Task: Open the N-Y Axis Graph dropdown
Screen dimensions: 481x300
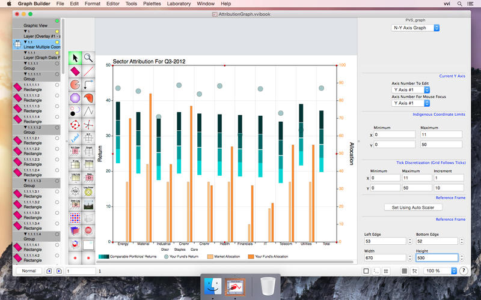Action: [x=415, y=28]
